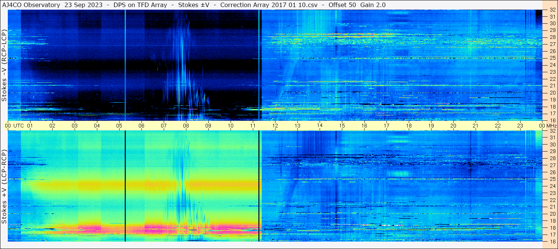Pick the 22 hour tick on time axis
This screenshot has width=558, height=249.
[x=498, y=126]
